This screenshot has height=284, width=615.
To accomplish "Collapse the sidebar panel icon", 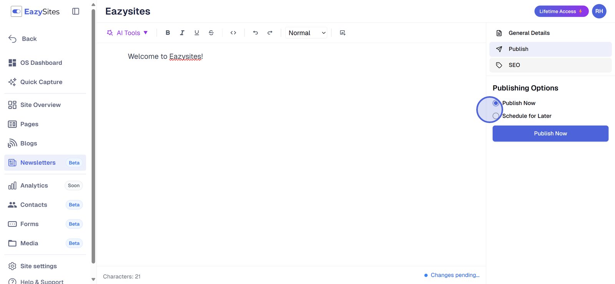I will coord(76,11).
